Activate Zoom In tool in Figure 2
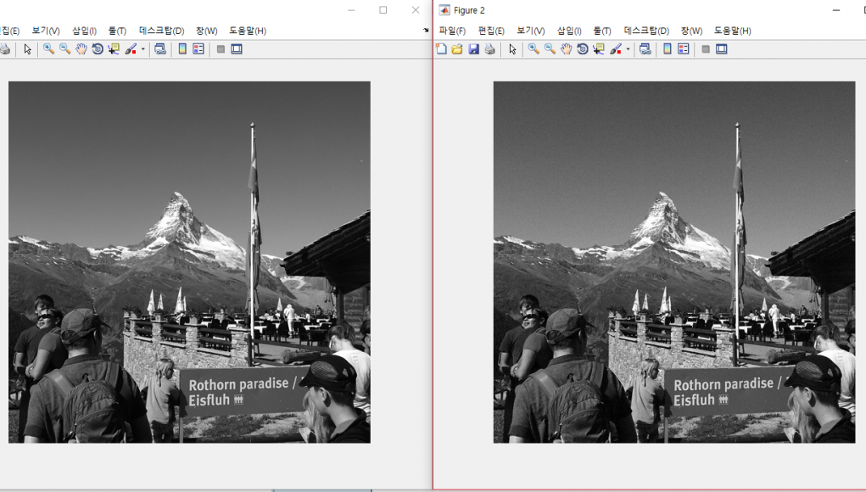The height and width of the screenshot is (492, 866). (x=534, y=49)
